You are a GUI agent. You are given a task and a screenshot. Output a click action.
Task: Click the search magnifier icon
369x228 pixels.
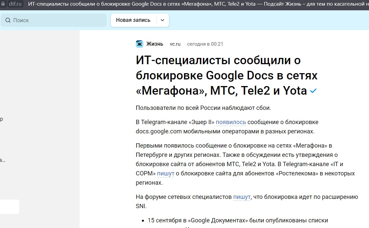pos(8,20)
